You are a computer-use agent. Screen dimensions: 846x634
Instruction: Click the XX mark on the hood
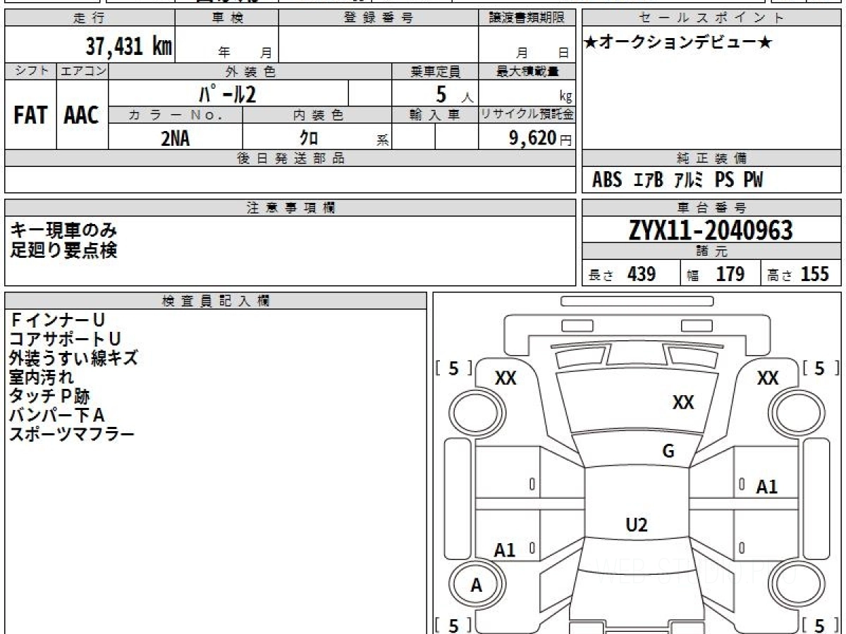tap(683, 402)
